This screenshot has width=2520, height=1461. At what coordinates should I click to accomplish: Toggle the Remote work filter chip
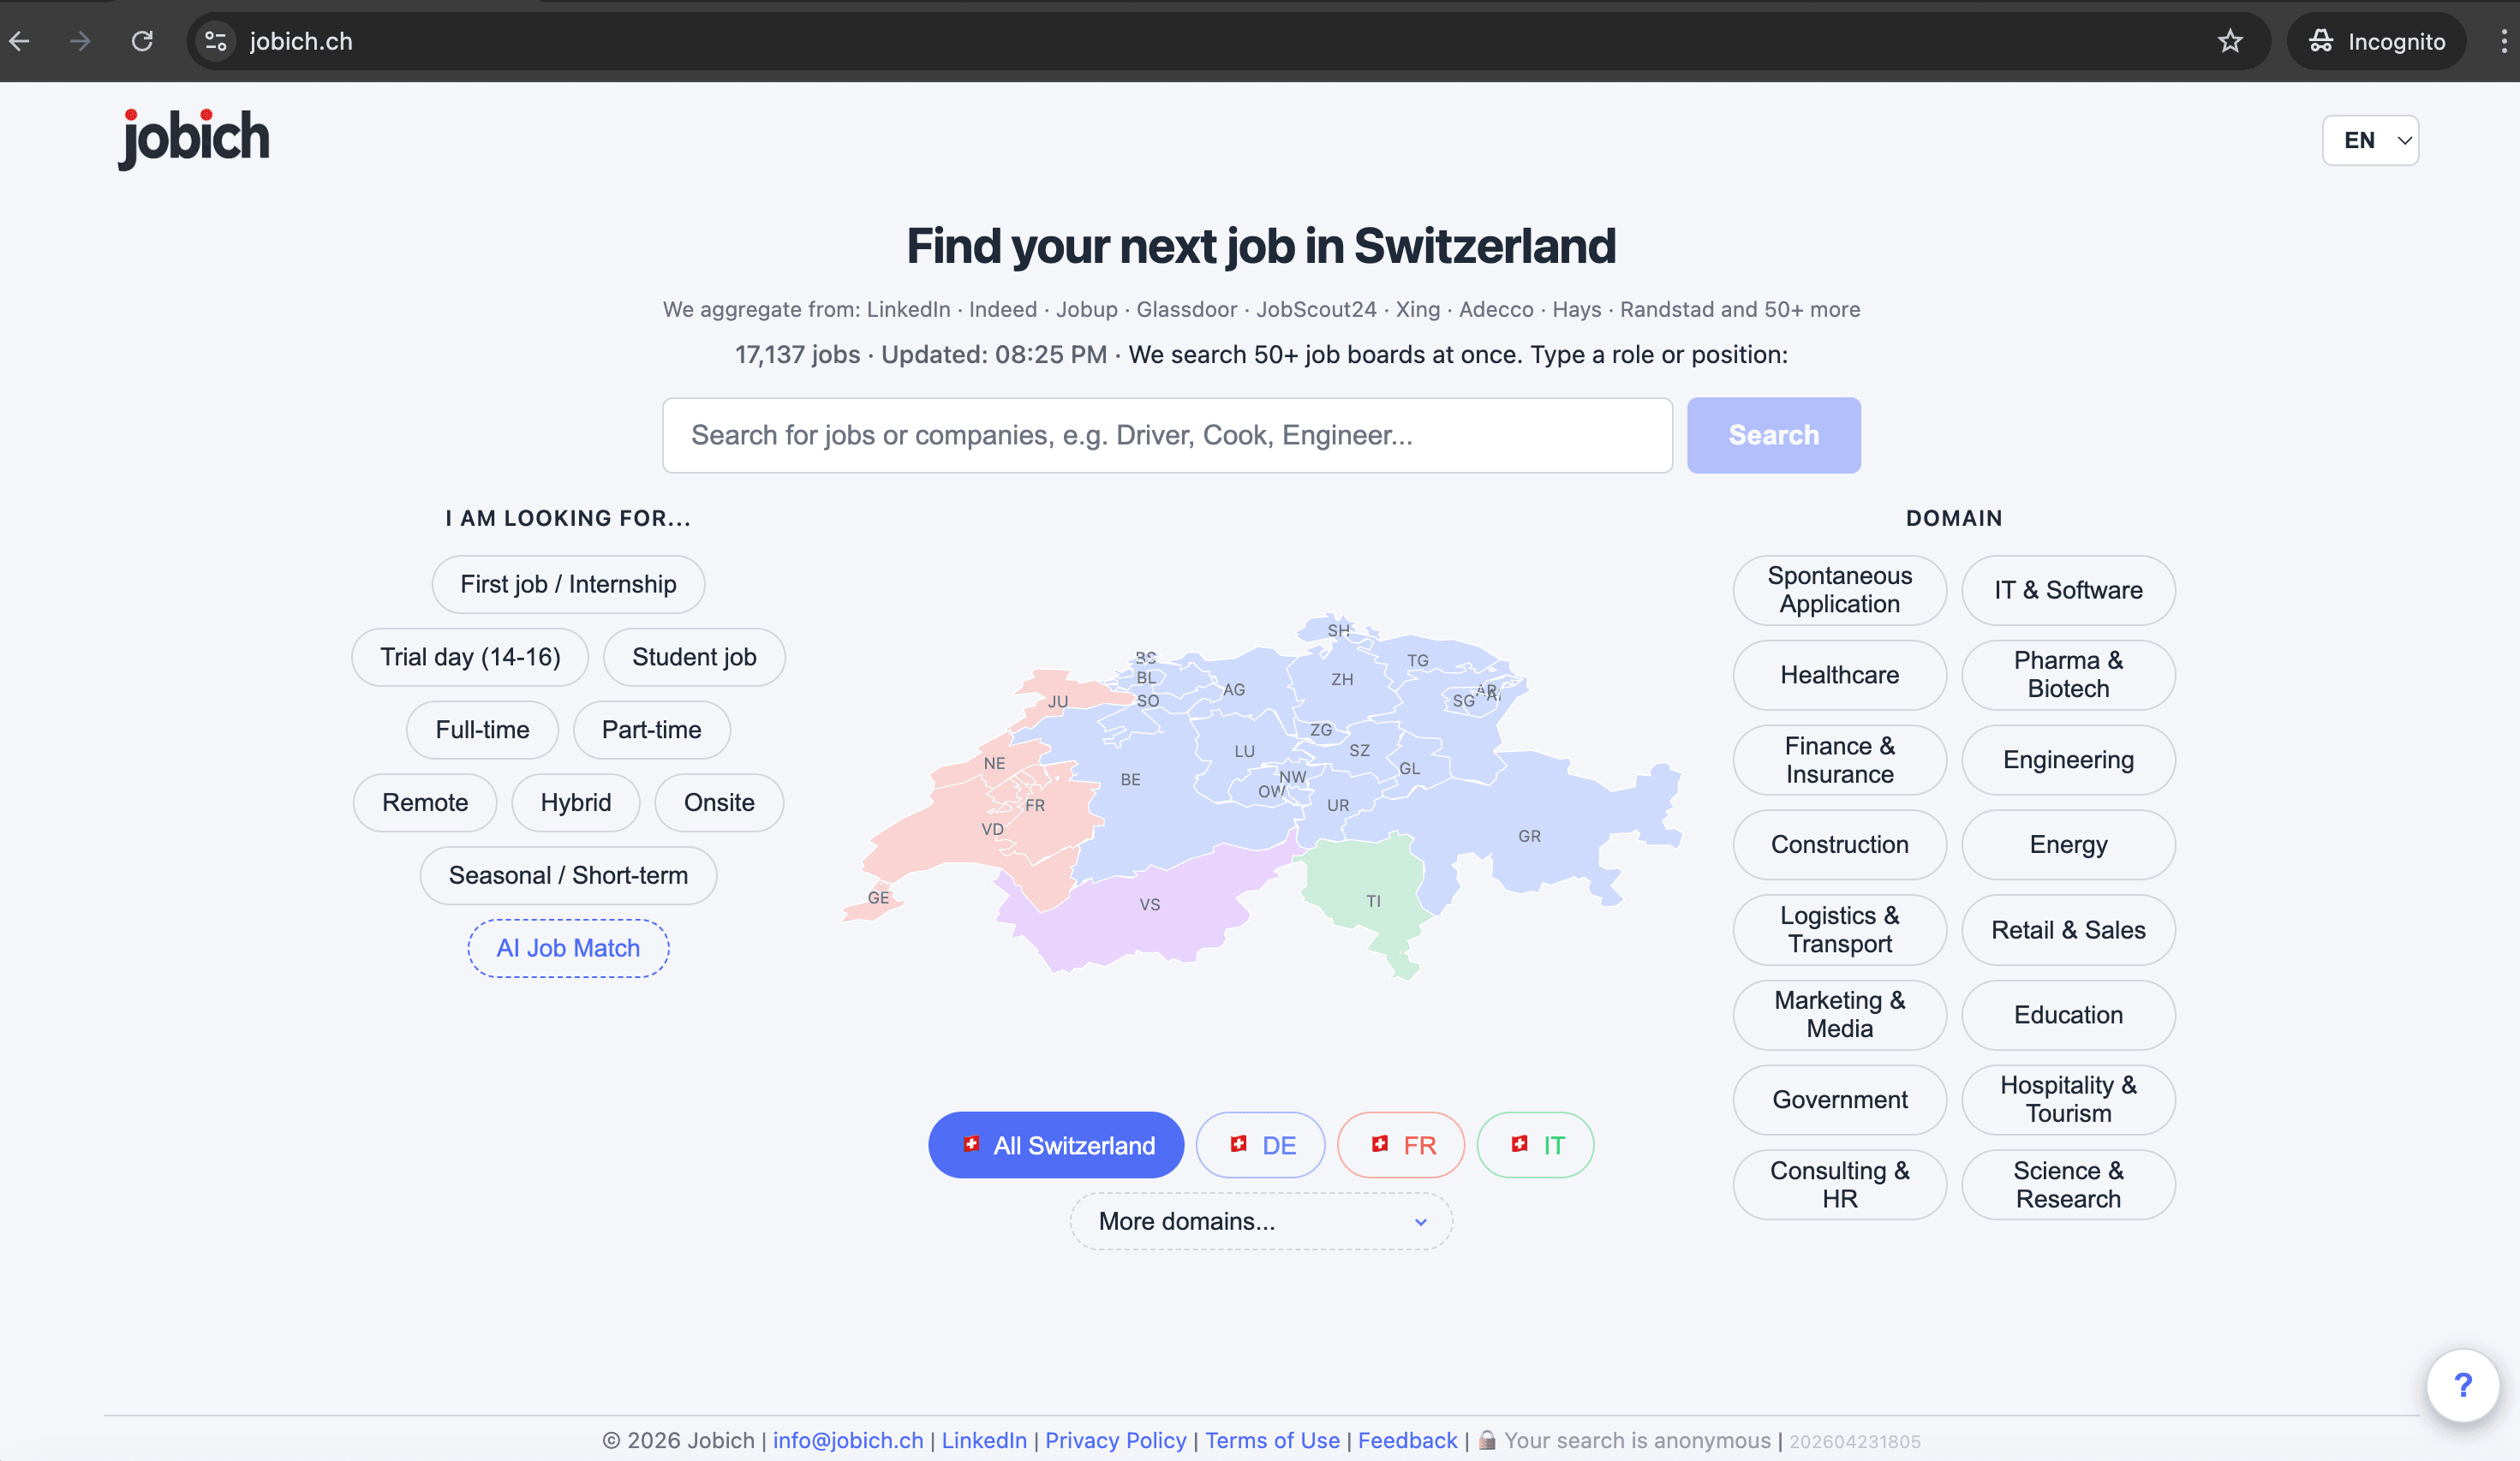coord(424,802)
